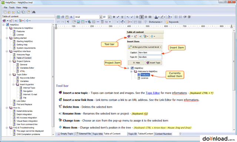
Task: Open the Tools menu
Action: (x=11, y=7)
